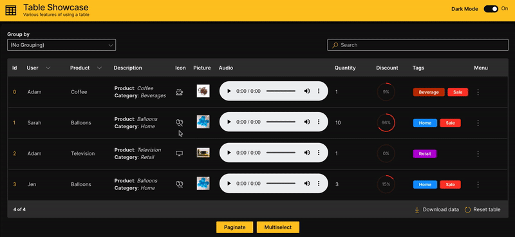Screen dimensions: 515x237
Task: Play the audio in the Television row
Action: 229,153
